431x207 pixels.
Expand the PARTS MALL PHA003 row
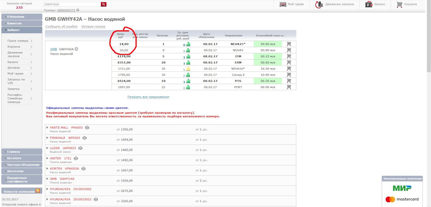pos(47,128)
